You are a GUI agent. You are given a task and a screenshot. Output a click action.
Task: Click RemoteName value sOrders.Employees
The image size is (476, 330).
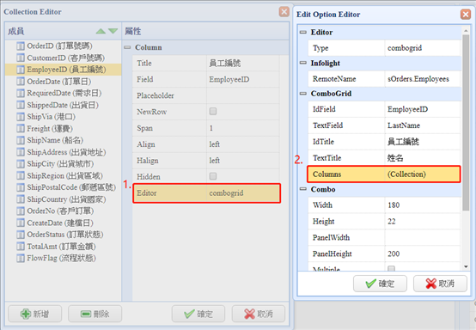click(x=423, y=79)
